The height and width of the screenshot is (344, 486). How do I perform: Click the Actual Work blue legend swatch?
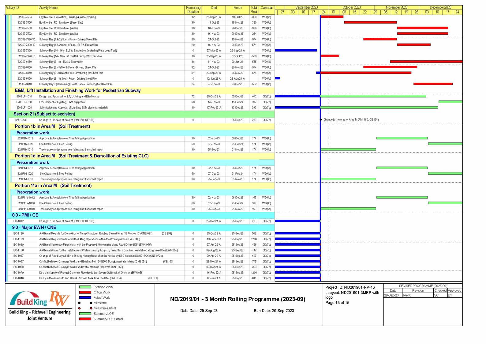[85, 297]
